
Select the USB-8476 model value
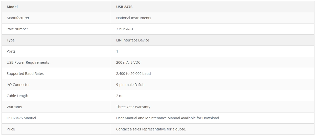tap(124, 7)
